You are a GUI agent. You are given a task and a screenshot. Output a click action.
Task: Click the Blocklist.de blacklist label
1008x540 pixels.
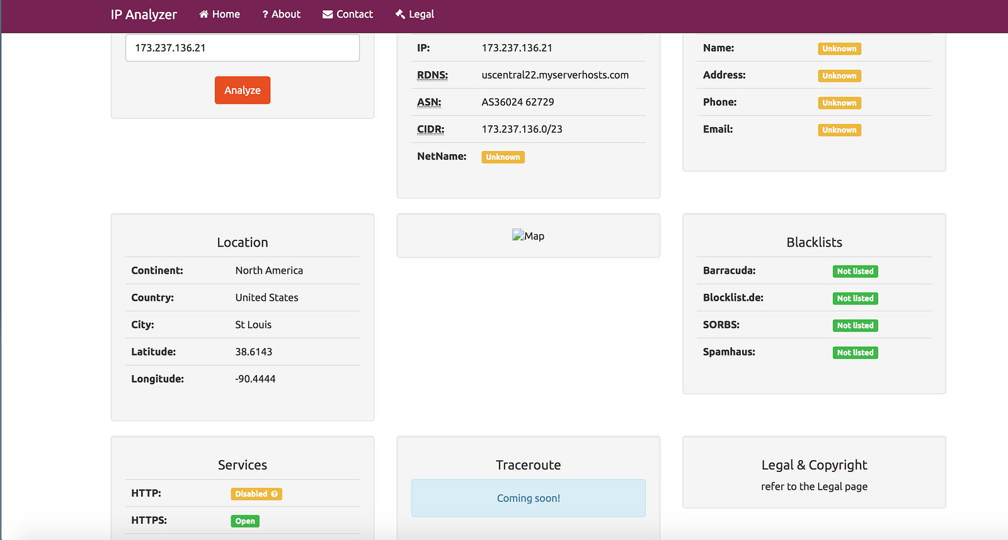[733, 298]
